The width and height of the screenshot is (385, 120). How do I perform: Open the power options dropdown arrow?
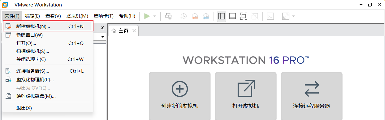point(155,16)
